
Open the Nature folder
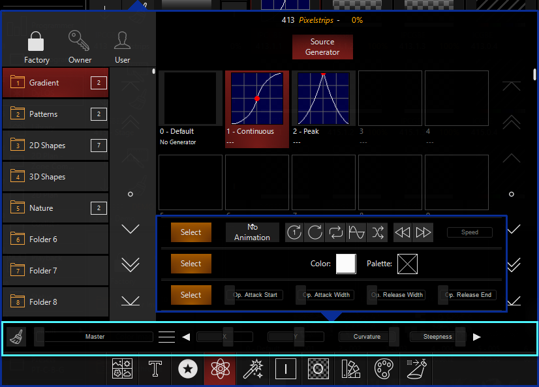coord(55,208)
